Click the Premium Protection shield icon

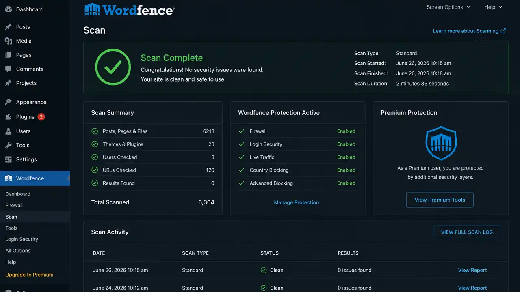[441, 143]
